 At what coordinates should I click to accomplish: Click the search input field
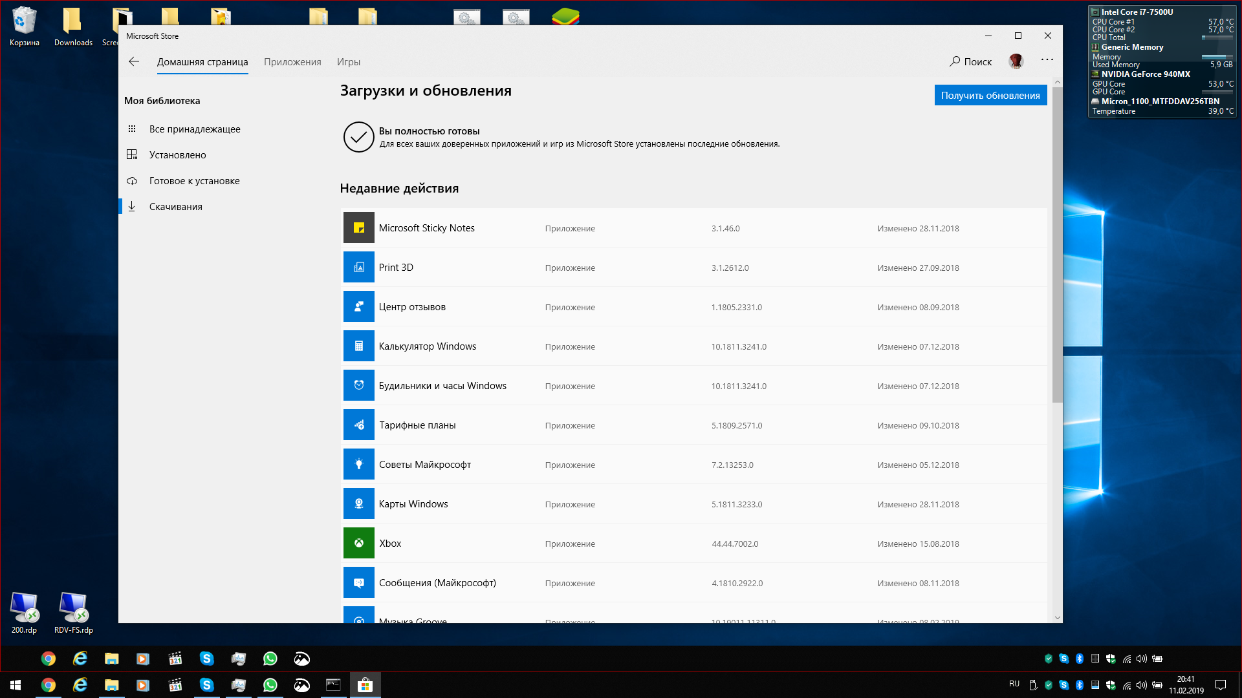972,61
